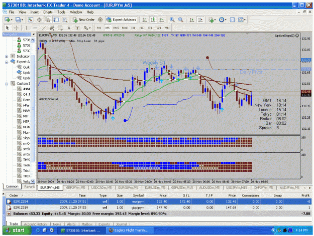Select the Volty custom indicator item
Image resolution: width=314 pixels, height=236 pixels.
(x=24, y=181)
